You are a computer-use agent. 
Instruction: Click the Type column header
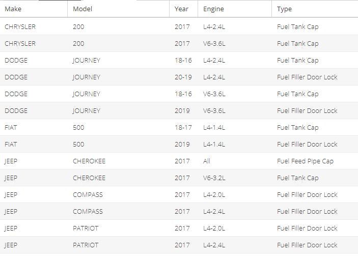click(x=315, y=9)
